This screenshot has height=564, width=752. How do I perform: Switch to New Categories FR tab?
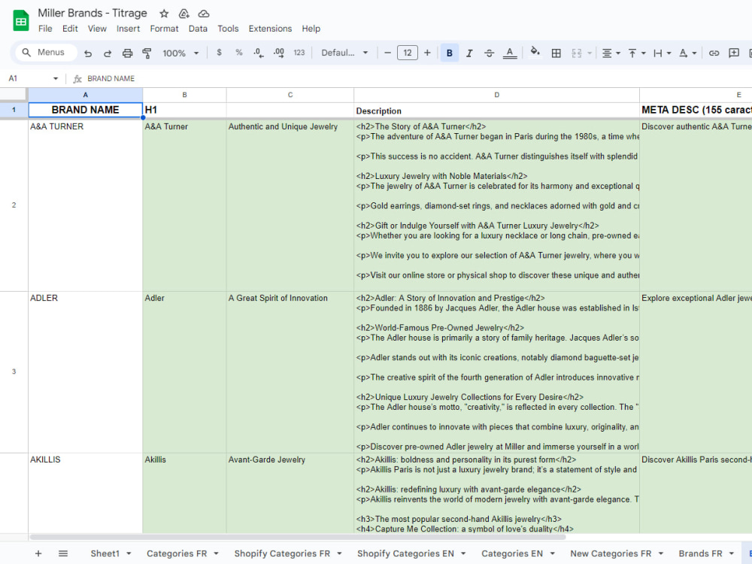point(611,553)
